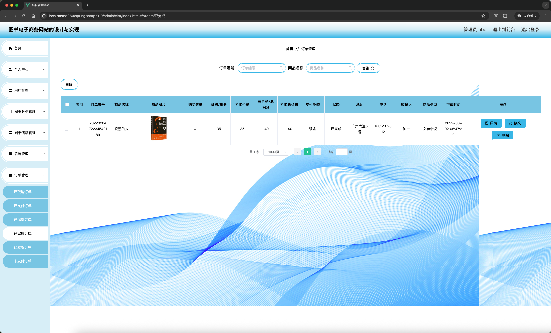The image size is (551, 333).
Task: Open 未支付订单 submenu item
Action: [25, 261]
